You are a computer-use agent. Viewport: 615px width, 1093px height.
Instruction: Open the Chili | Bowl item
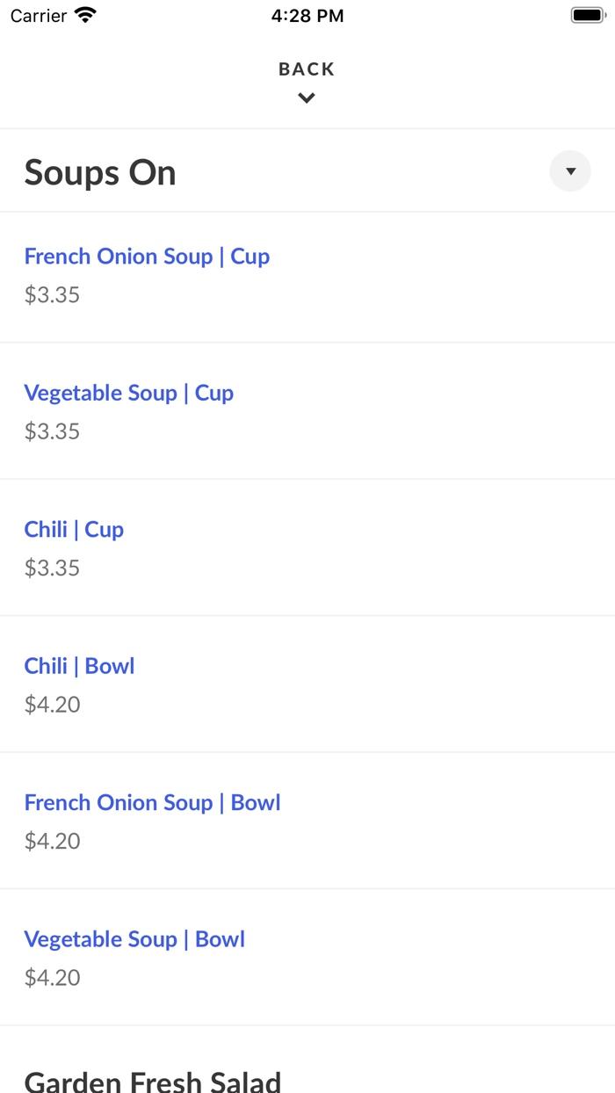(x=79, y=666)
